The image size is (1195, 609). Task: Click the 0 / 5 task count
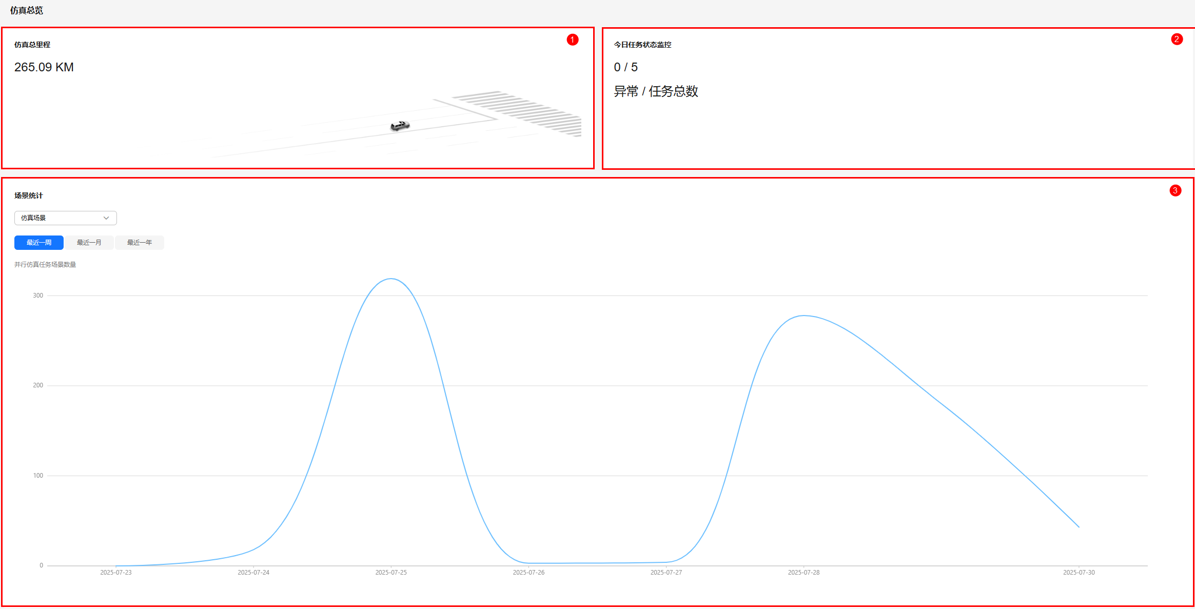[x=625, y=67]
